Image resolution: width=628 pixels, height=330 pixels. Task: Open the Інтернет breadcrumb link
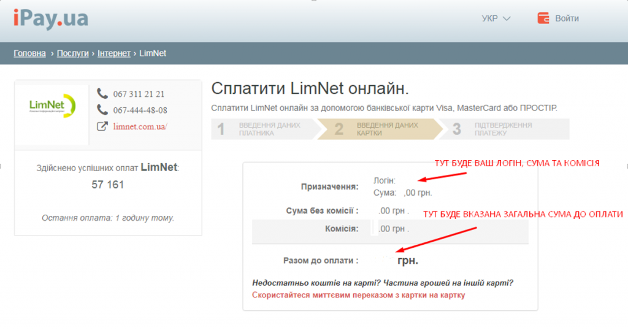(113, 53)
